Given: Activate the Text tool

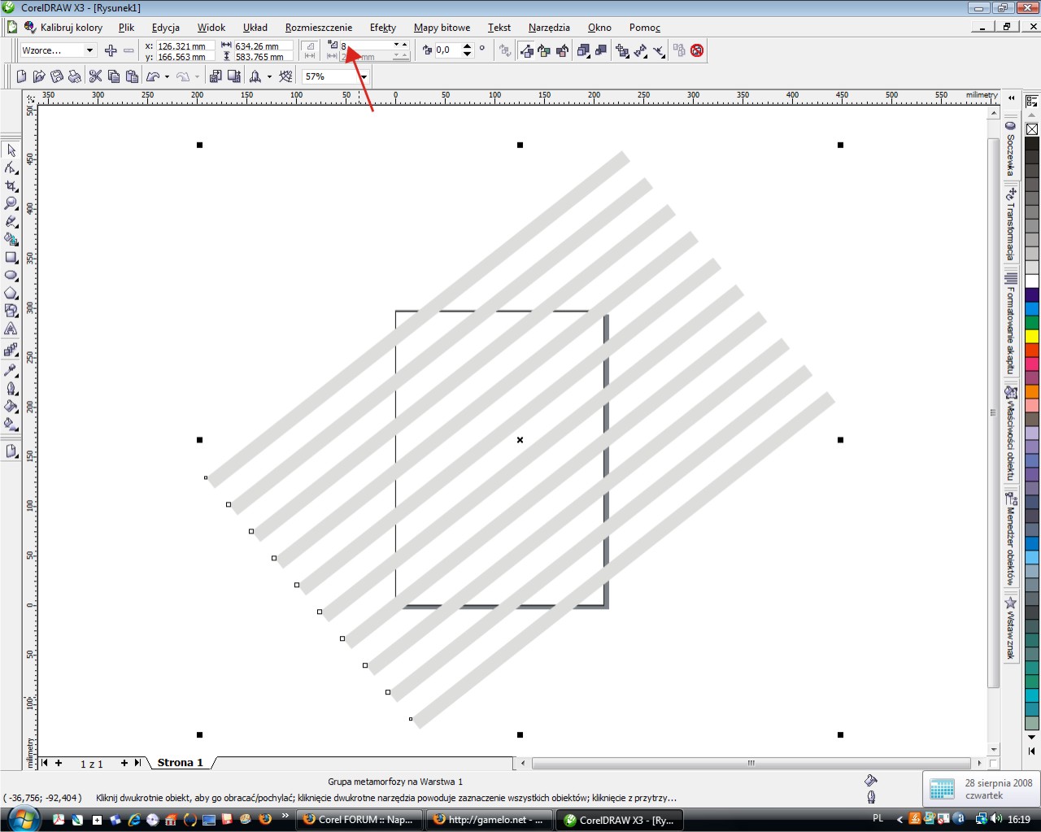Looking at the screenshot, I should point(11,329).
